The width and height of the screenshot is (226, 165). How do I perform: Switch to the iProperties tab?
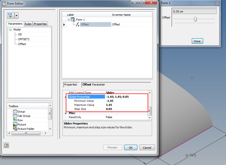40,24
